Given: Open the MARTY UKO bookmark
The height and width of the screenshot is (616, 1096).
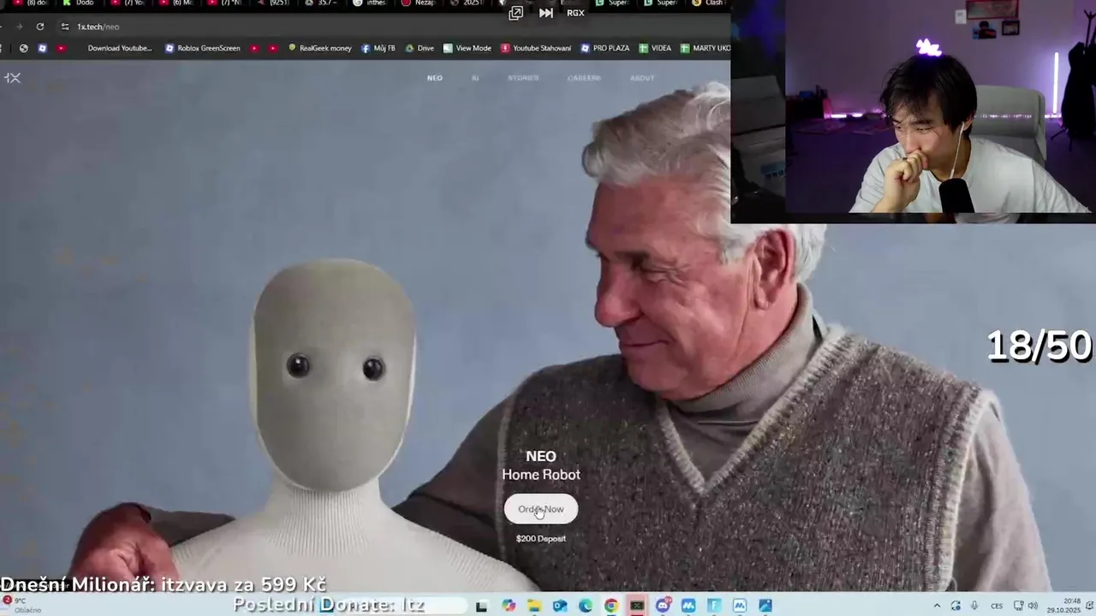Looking at the screenshot, I should [706, 48].
